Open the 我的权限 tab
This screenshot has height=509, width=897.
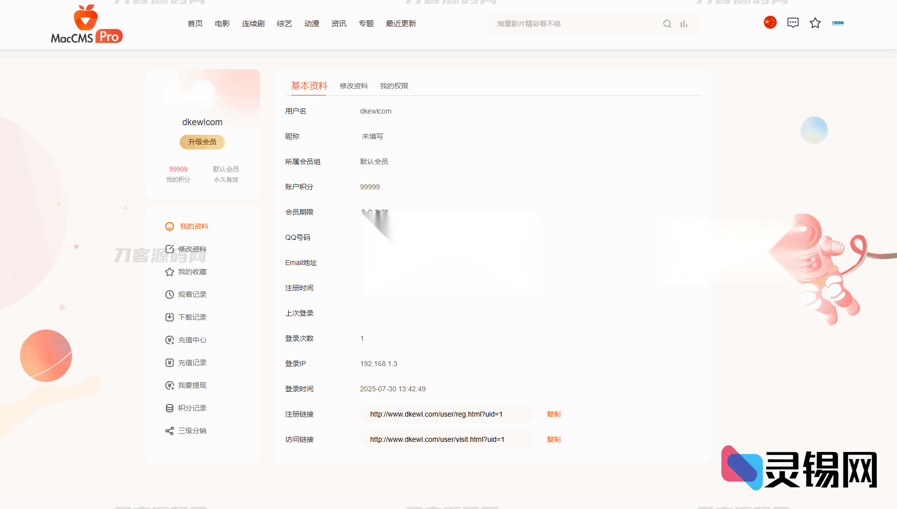[x=394, y=86]
